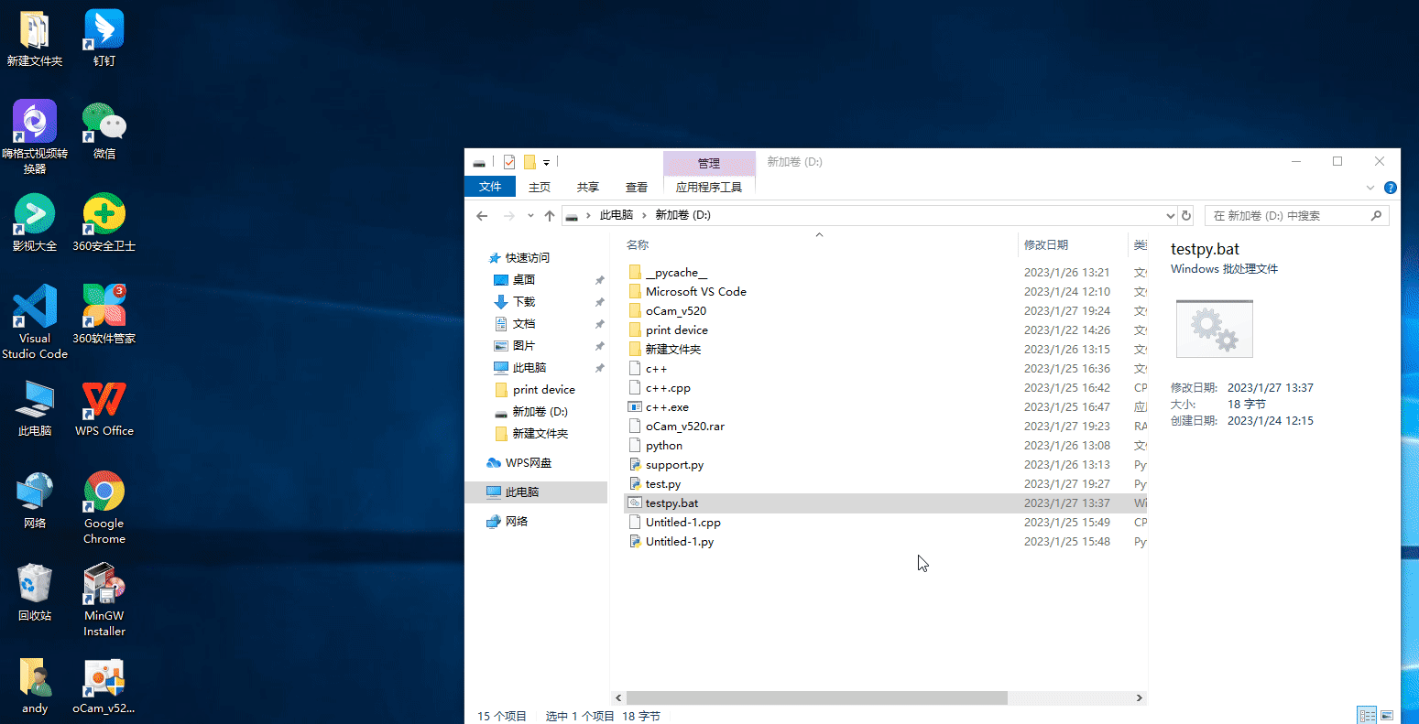Click the testpy.bat preview thumbnail

point(1214,329)
